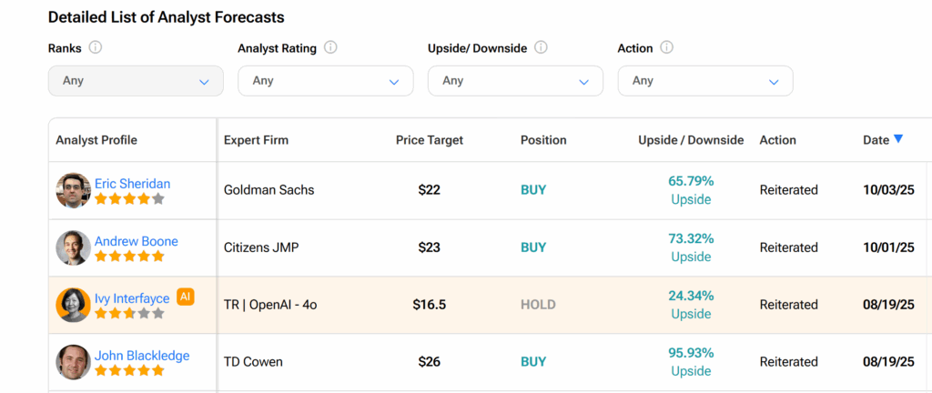Expand the Action filter dropdown
Viewport: 932px width, 393px height.
705,81
